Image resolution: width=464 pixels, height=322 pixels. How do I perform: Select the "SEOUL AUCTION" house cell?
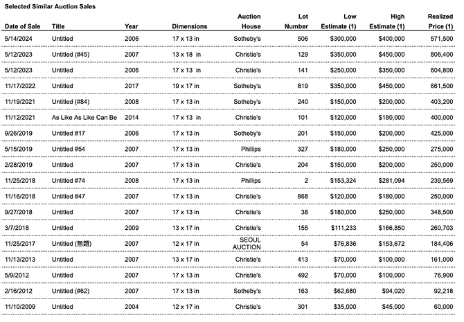248,243
